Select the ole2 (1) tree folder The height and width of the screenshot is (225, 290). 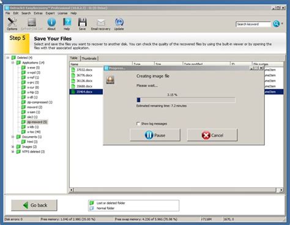tap(32, 117)
